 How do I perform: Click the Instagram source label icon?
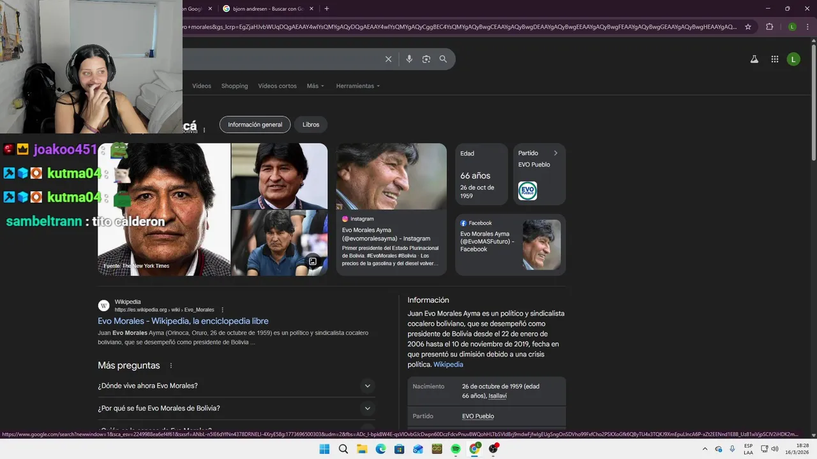click(345, 219)
